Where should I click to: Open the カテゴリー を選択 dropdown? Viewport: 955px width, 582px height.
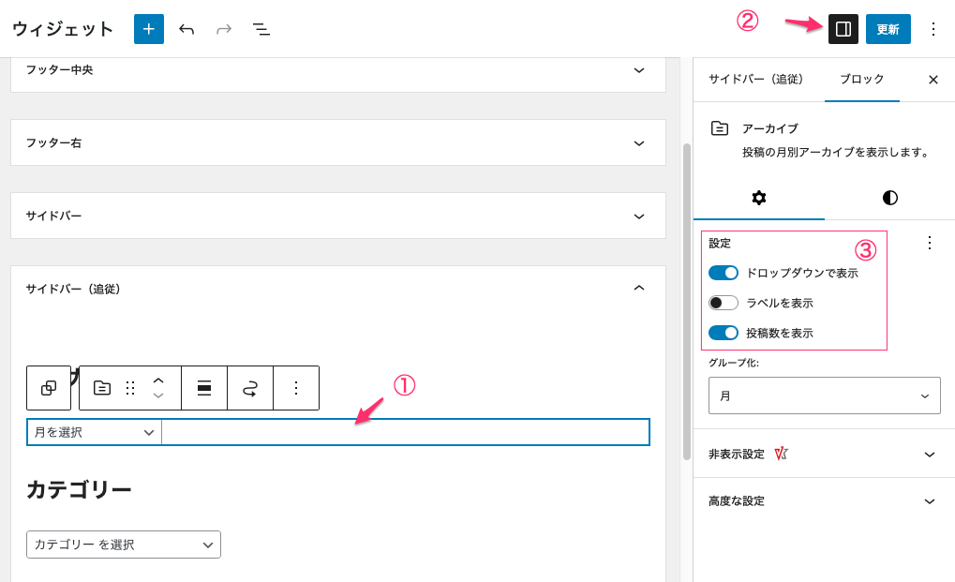click(123, 545)
